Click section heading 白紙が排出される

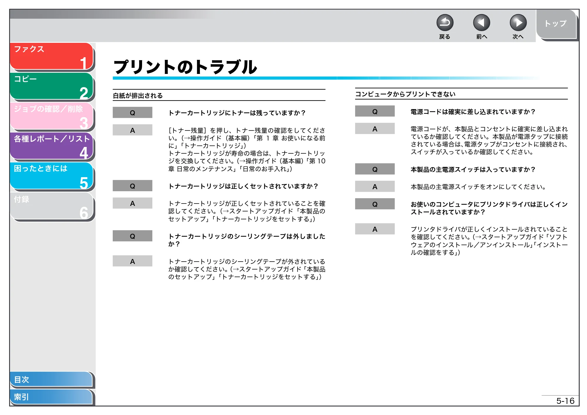138,96
